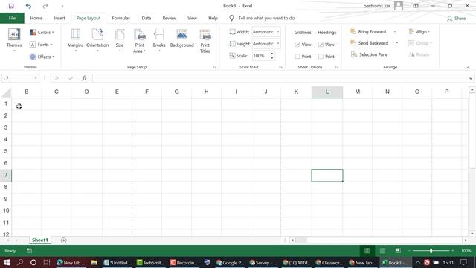Switch to Normal view in status bar
Viewport: 476px width, 268px height.
(367, 251)
